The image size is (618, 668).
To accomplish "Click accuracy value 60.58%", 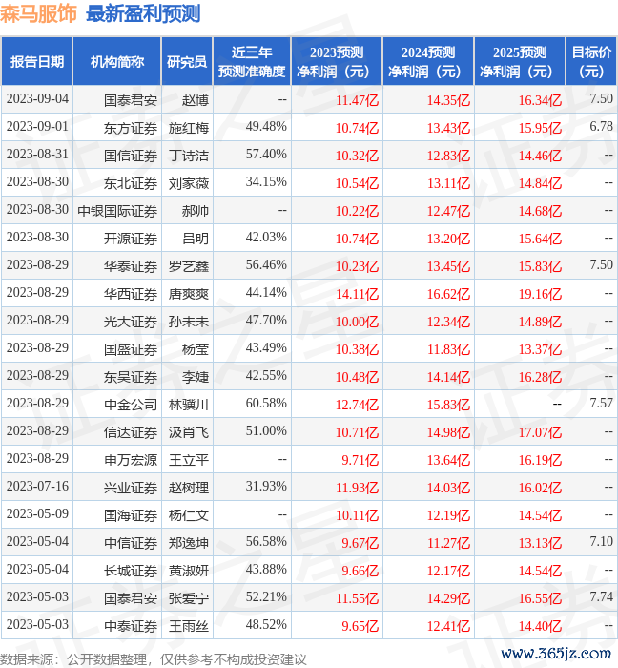I will (x=266, y=403).
